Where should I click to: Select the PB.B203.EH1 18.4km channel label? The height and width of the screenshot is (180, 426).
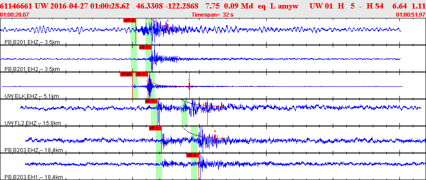tap(34, 177)
